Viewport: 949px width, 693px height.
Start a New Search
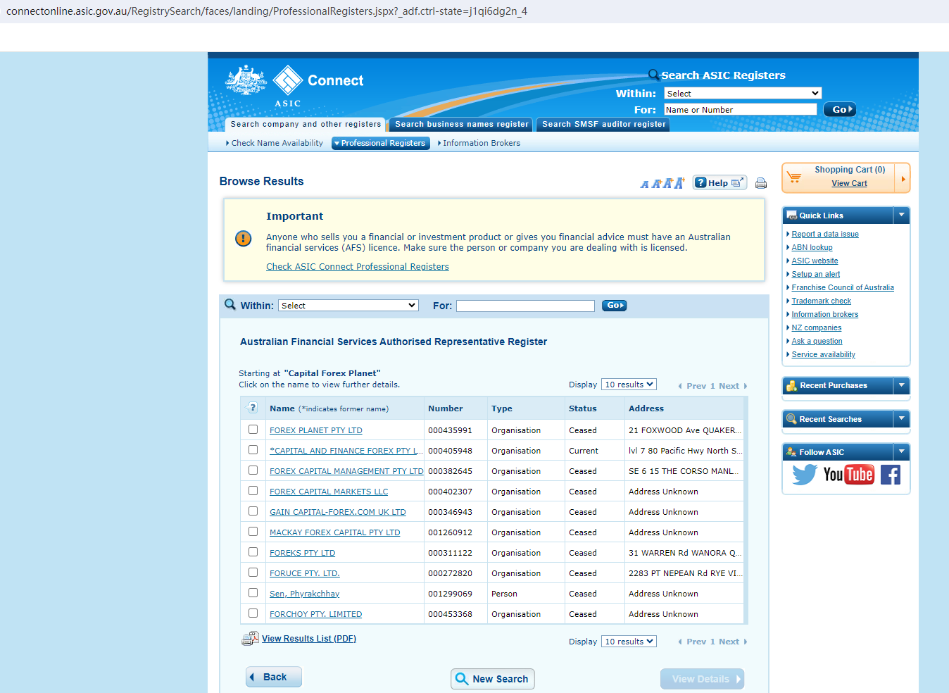[493, 679]
